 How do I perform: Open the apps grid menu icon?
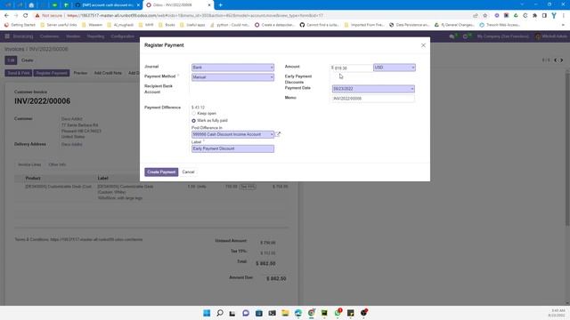[7, 36]
